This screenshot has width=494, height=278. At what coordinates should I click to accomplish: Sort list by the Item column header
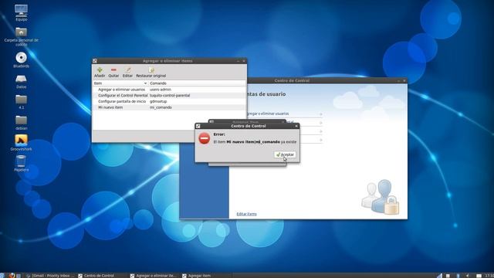120,83
